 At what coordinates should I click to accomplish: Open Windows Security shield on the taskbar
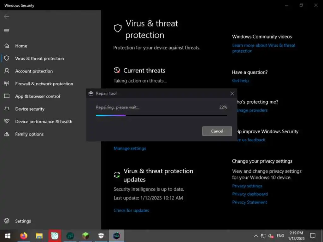101,236
